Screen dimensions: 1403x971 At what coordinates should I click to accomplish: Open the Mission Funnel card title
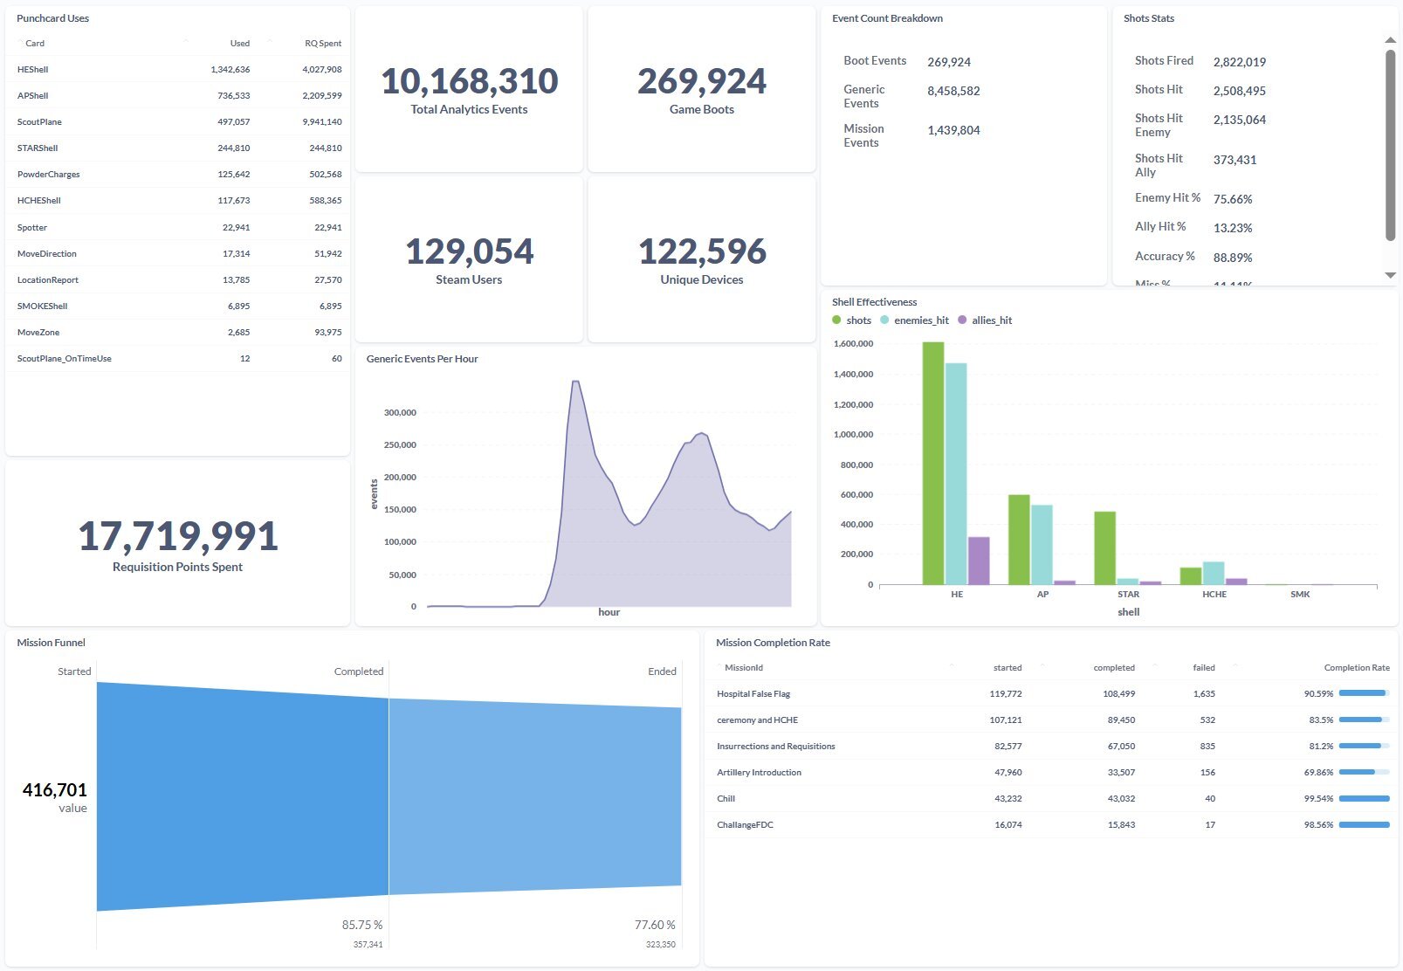click(x=52, y=643)
